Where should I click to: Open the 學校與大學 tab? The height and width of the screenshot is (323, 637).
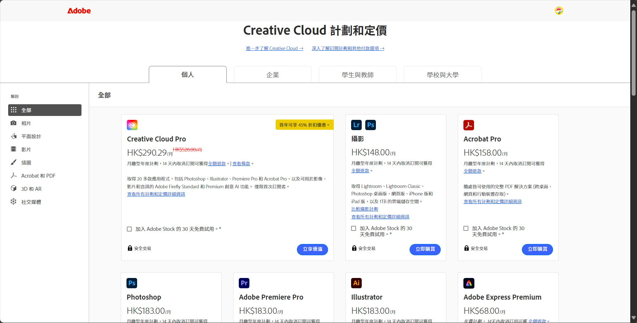443,74
